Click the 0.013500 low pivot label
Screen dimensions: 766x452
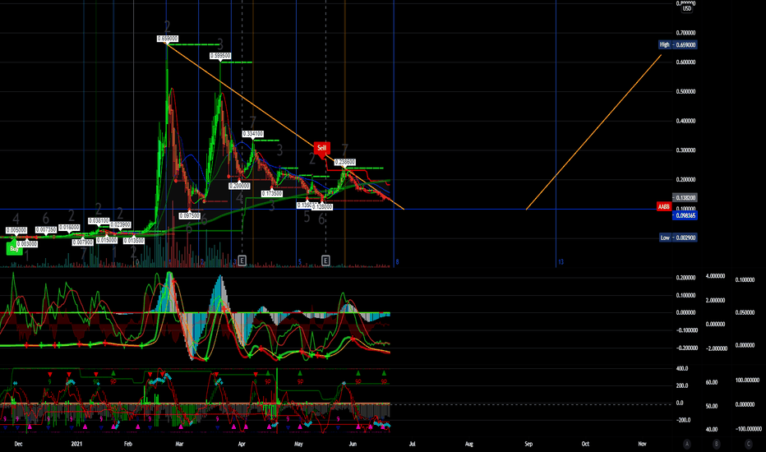[134, 241]
